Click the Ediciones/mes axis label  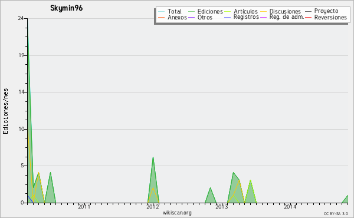(5, 111)
